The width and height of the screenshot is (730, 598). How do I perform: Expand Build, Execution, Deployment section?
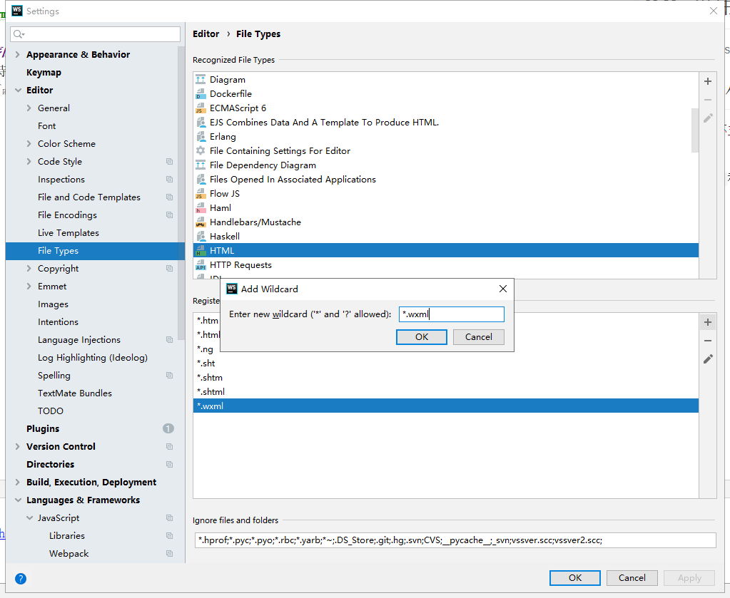click(18, 483)
